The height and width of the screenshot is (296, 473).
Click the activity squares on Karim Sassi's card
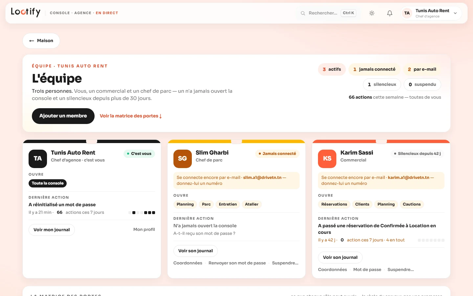click(431, 240)
